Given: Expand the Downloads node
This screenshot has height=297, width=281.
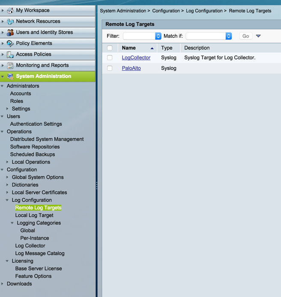Looking at the screenshot, I should pyautogui.click(x=2, y=284).
